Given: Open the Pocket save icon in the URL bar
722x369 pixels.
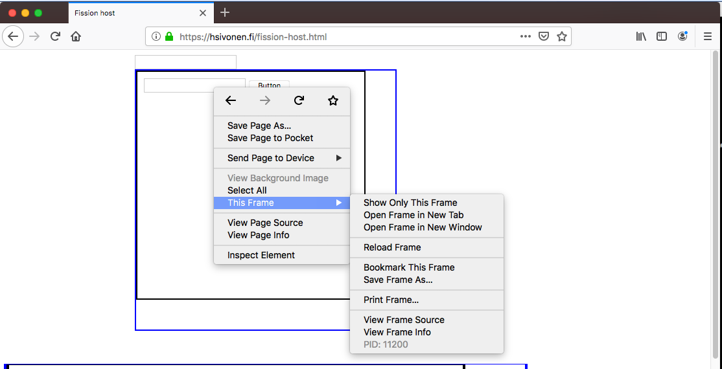Looking at the screenshot, I should click(544, 37).
